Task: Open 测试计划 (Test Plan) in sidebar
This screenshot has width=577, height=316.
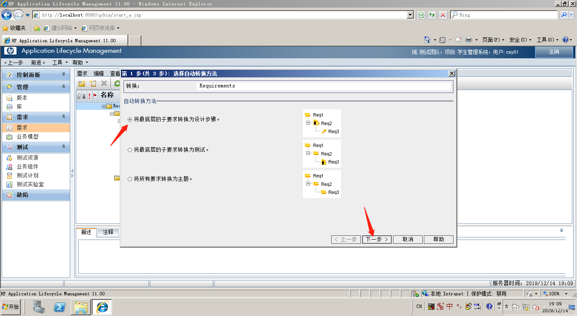Action: [27, 175]
